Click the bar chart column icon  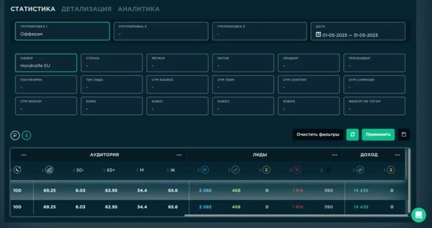point(49,170)
